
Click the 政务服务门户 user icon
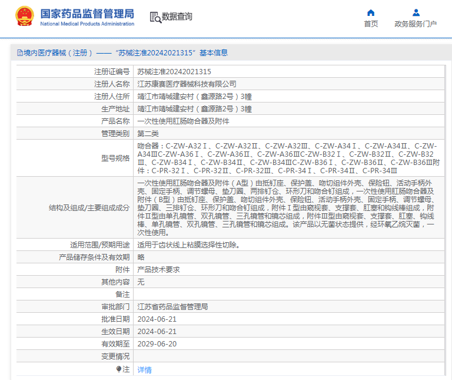(416, 13)
